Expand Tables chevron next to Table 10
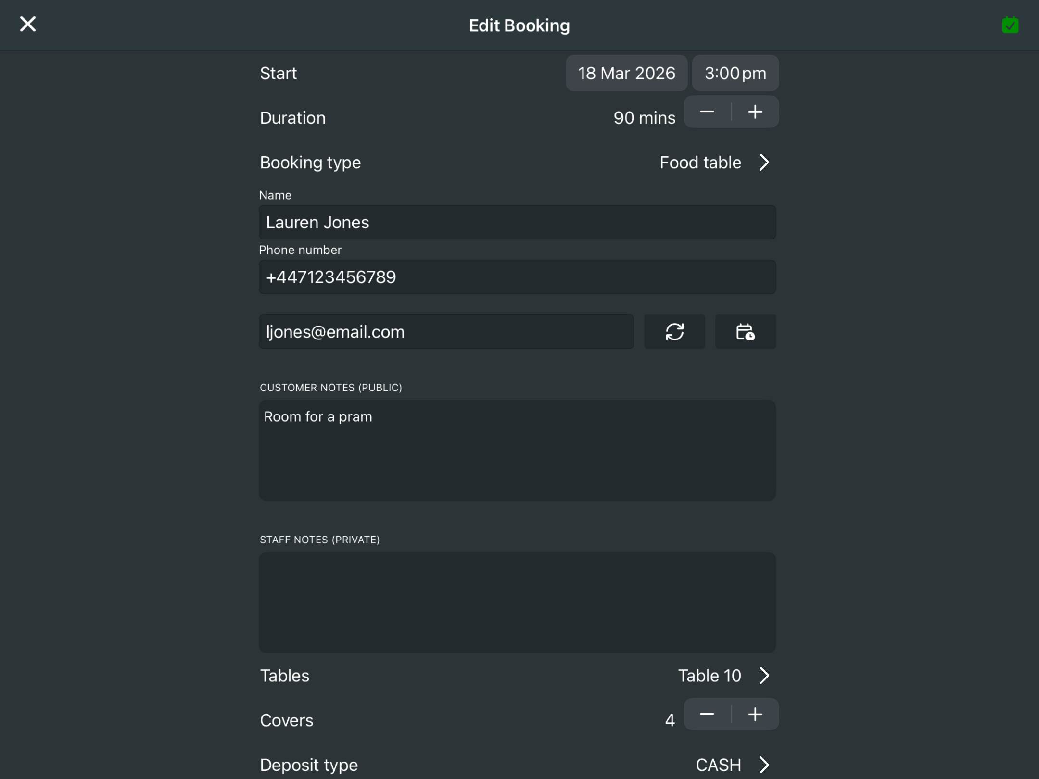This screenshot has height=779, width=1039. pos(764,676)
